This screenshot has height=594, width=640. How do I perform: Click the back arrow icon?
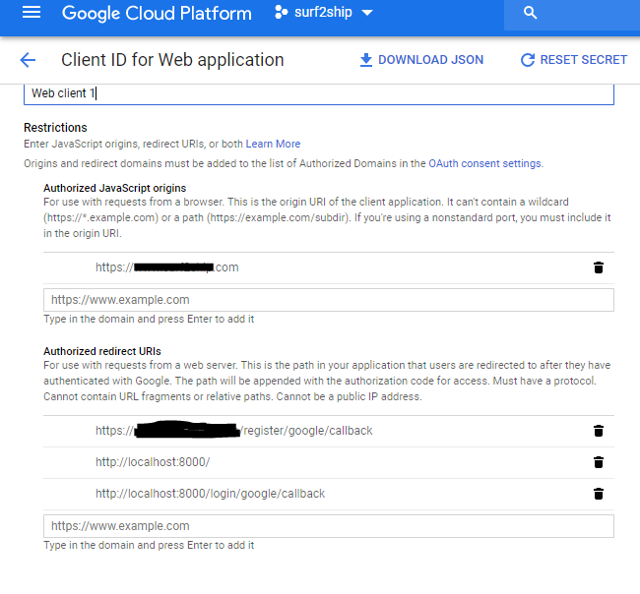(x=28, y=60)
